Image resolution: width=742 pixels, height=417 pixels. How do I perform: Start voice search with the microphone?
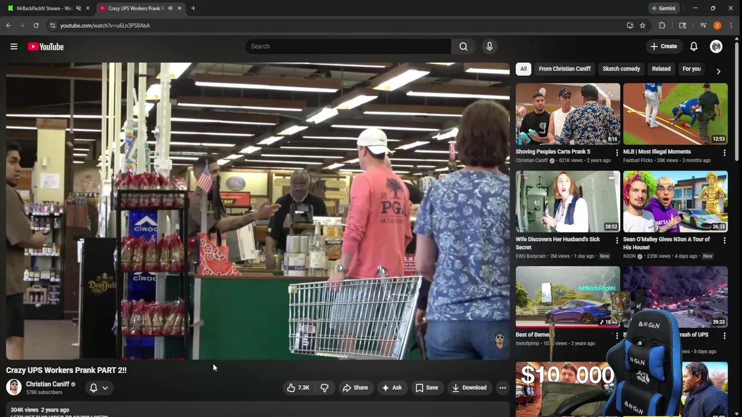489,46
